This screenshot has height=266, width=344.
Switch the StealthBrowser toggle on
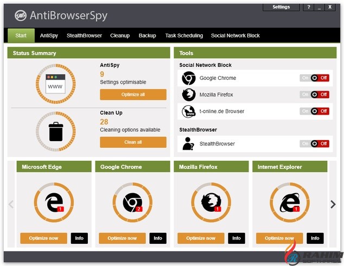click(314, 144)
